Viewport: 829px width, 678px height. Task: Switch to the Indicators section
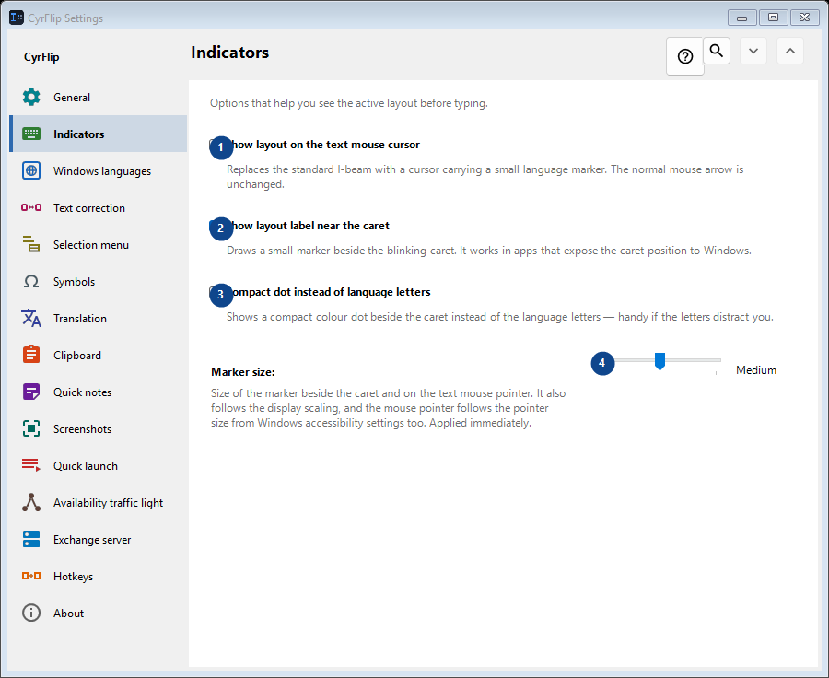tap(99, 134)
